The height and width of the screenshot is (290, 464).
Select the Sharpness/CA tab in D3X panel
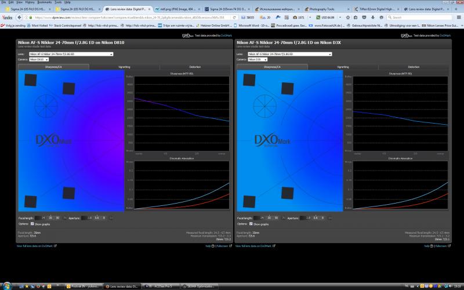[x=272, y=67]
